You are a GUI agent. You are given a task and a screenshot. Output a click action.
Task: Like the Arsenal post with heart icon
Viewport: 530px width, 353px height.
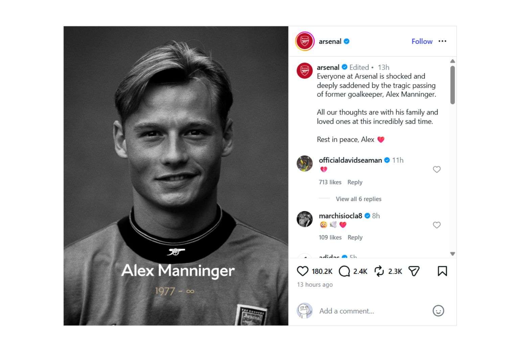pyautogui.click(x=302, y=271)
